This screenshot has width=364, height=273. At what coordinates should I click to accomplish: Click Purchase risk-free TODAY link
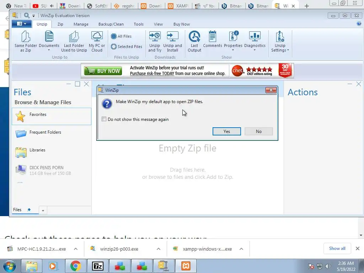[x=152, y=74]
